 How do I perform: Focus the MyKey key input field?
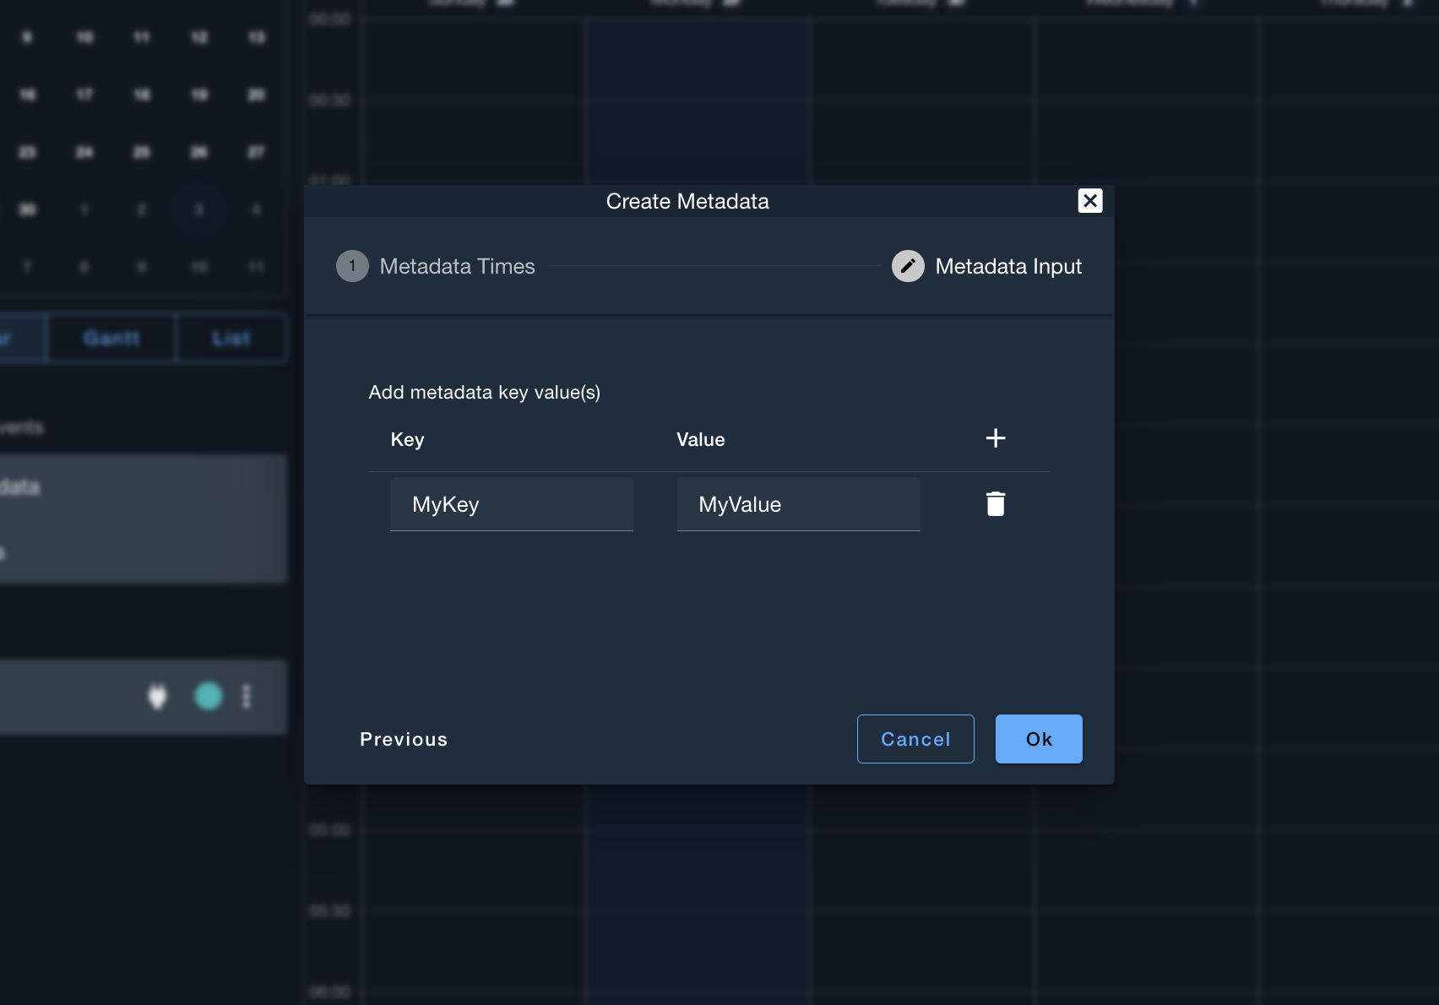pyautogui.click(x=512, y=504)
